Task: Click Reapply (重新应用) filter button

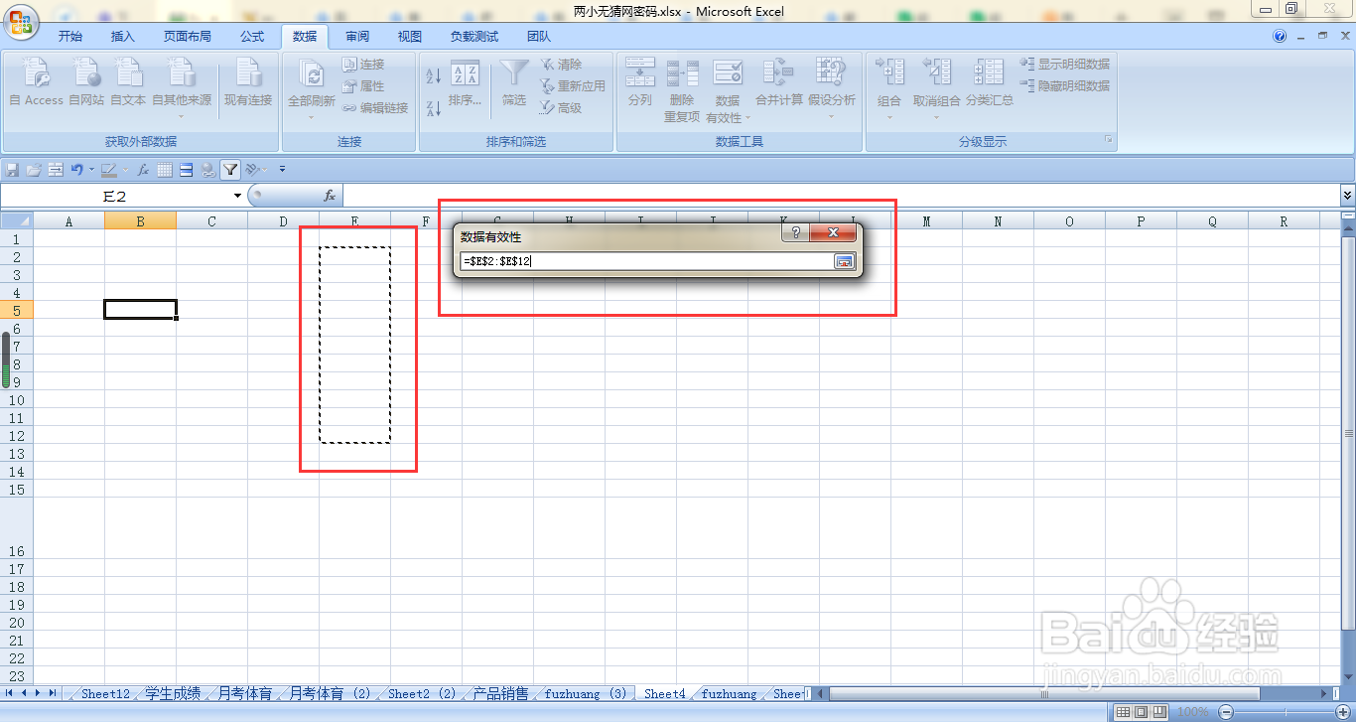Action: [x=573, y=86]
